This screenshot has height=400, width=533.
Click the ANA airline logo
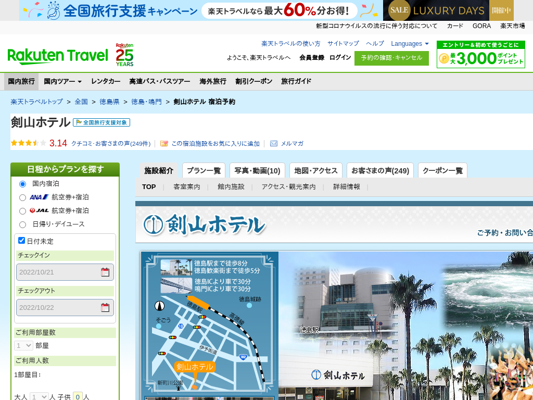coord(39,197)
